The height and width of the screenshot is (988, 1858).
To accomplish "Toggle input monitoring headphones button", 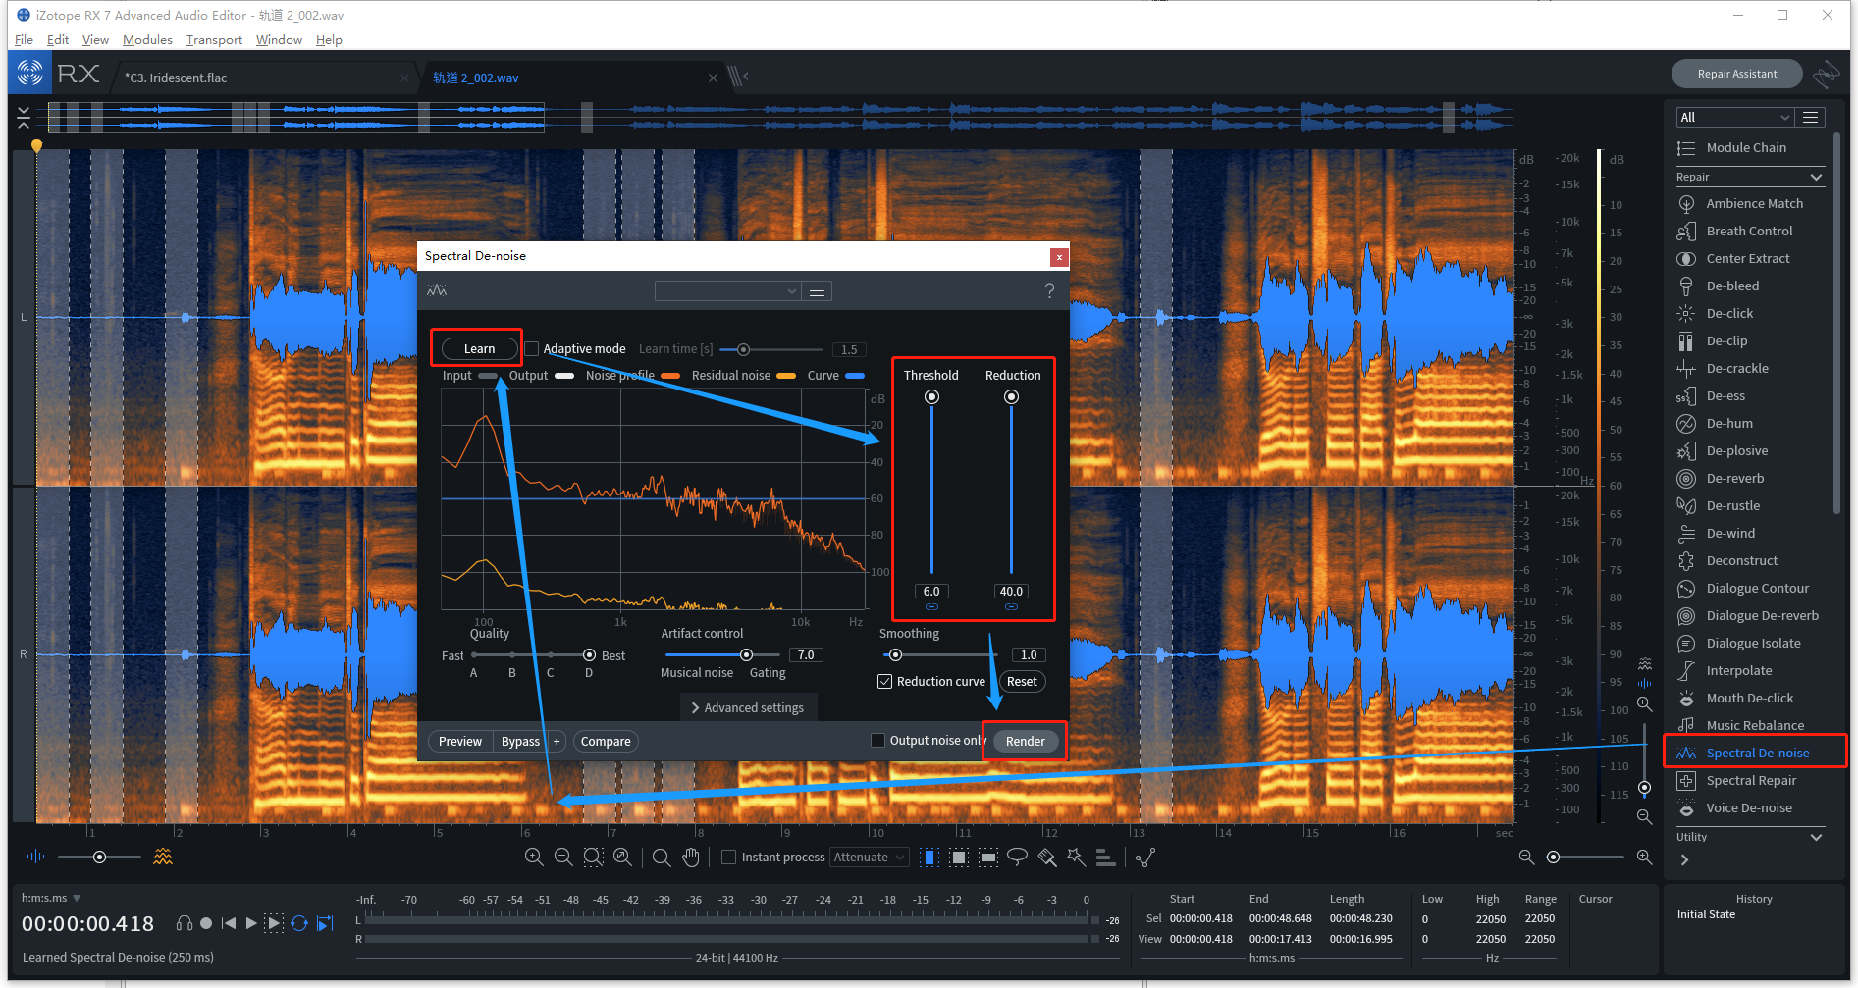I will click(184, 923).
